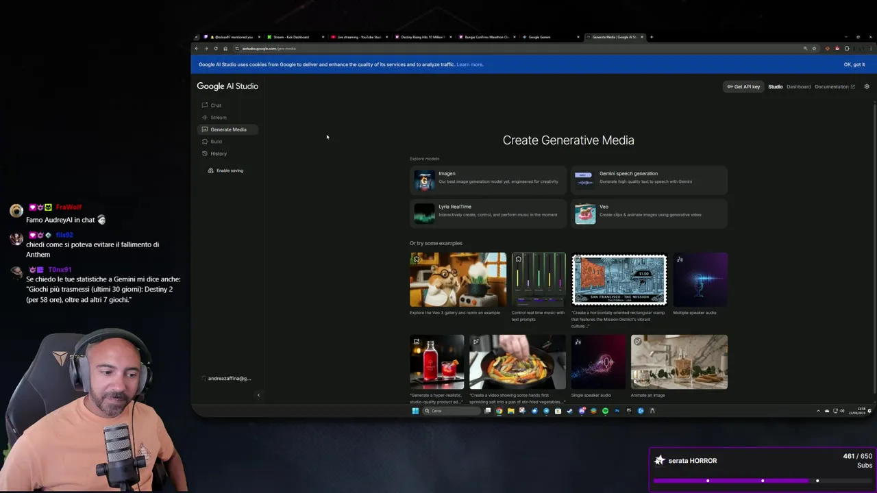Image resolution: width=877 pixels, height=493 pixels.
Task: Open Steam from the taskbar
Action: coord(569,411)
